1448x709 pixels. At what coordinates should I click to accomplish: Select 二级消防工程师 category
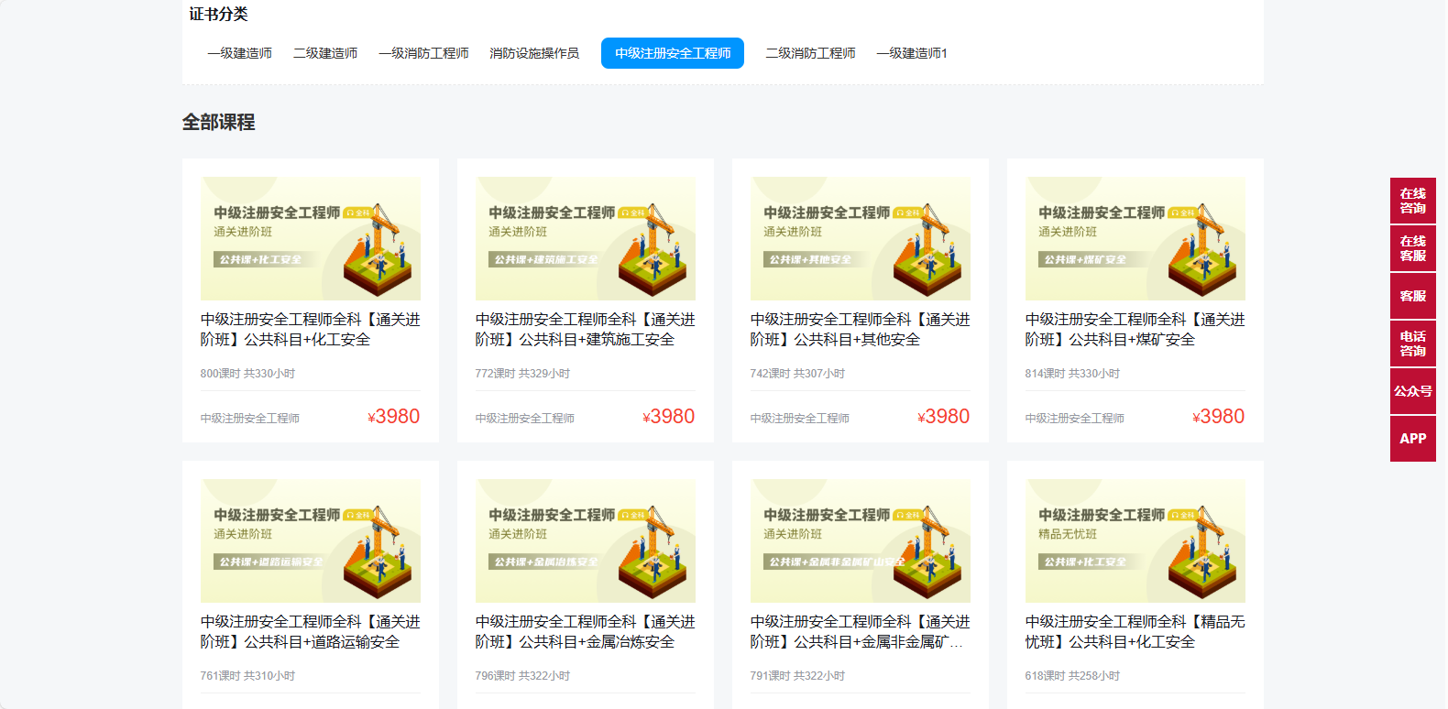click(810, 53)
